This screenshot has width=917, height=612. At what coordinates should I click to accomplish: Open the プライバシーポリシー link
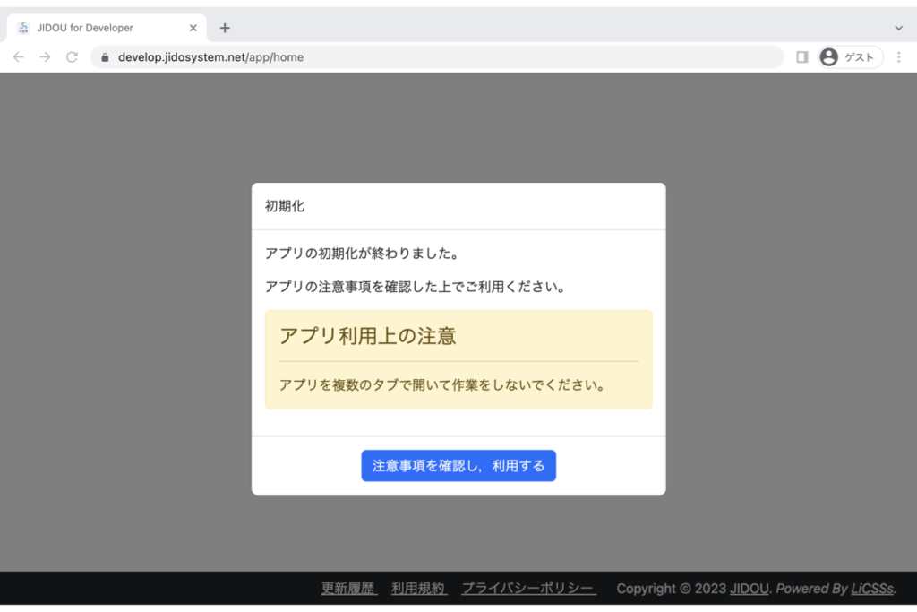528,589
